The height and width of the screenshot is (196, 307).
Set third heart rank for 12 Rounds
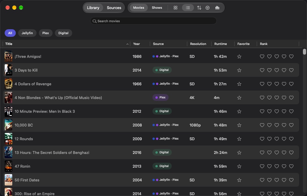pos(277,139)
